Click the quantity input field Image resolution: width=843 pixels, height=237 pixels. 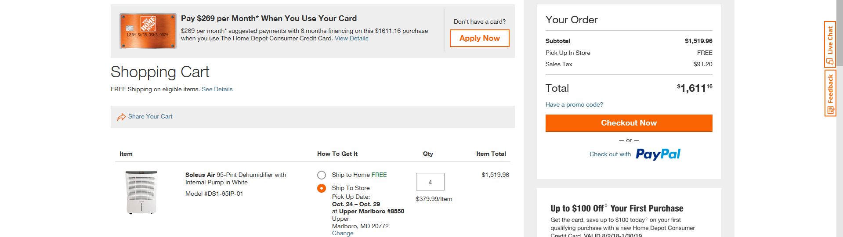(x=430, y=182)
